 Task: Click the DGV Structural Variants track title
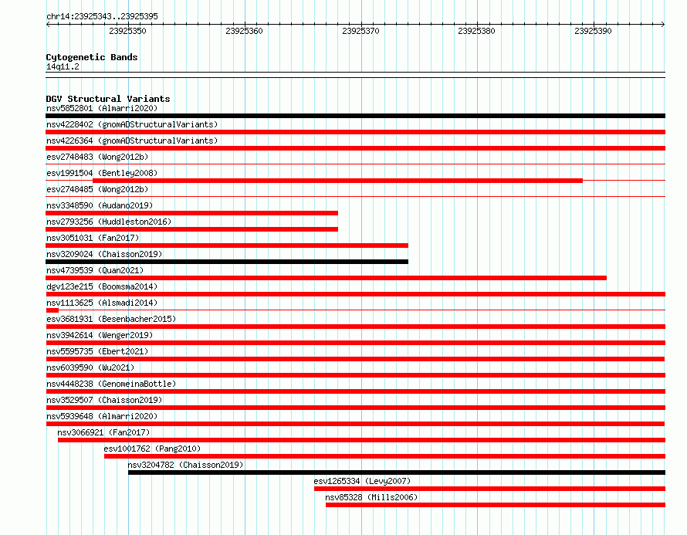point(108,99)
